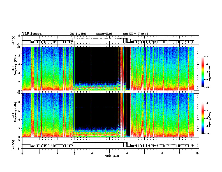This screenshot has height=172, width=222.
Task: Click the "-6" label on ch.1 colorbar
Action: tap(207, 57)
